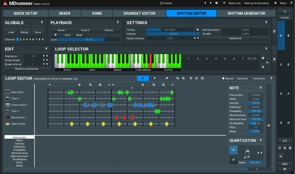The height and width of the screenshot is (174, 295).
Task: Click the trash icon in Loop Editor toolbar
Action: pyautogui.click(x=191, y=78)
